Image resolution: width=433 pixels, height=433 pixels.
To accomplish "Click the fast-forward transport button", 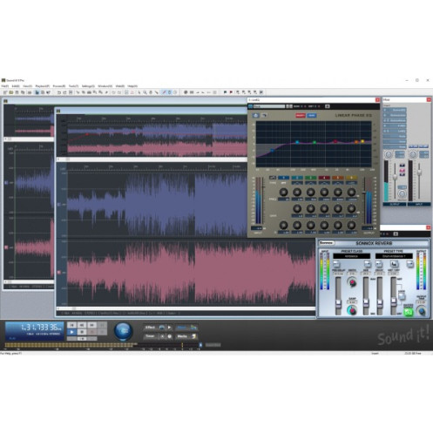I will click(92, 325).
